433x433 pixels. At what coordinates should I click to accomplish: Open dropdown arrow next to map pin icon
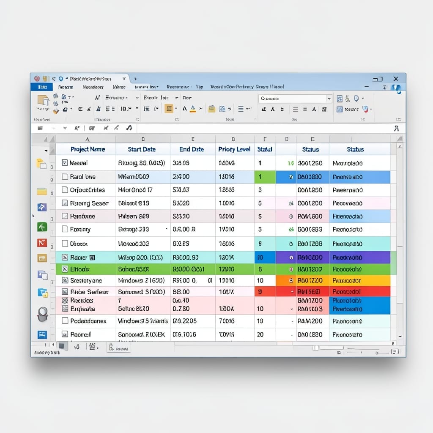(363, 98)
